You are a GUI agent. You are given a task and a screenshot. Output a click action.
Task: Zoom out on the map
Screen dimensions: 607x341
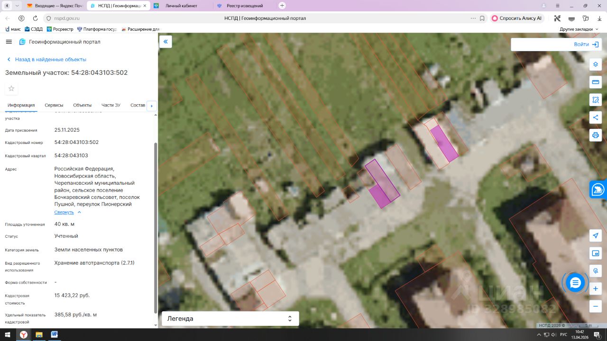596,306
